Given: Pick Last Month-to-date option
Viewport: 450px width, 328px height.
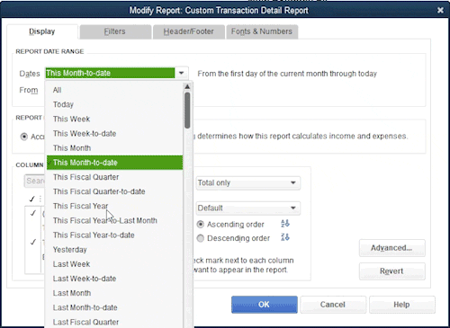Looking at the screenshot, I should click(x=114, y=308).
